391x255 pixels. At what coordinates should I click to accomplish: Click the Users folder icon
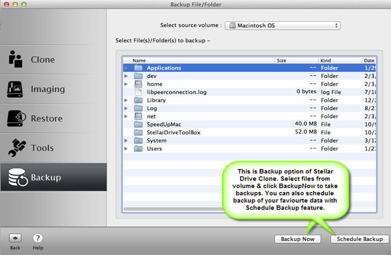138,148
